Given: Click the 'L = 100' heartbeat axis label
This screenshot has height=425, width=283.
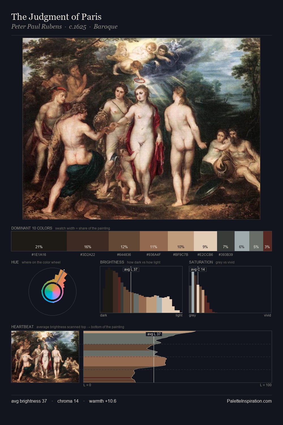Looking at the screenshot, I should coord(266,385).
